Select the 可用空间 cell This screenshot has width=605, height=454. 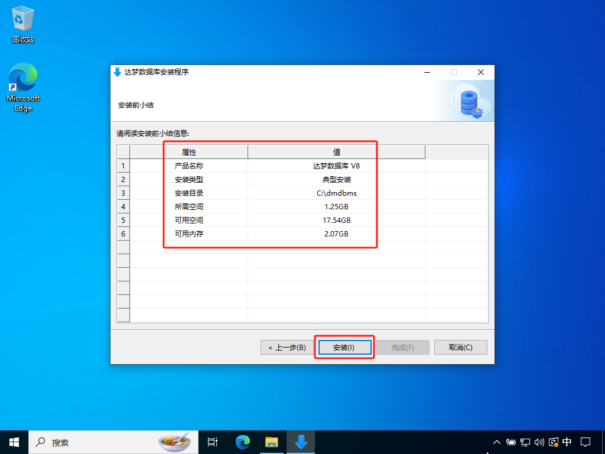[188, 220]
